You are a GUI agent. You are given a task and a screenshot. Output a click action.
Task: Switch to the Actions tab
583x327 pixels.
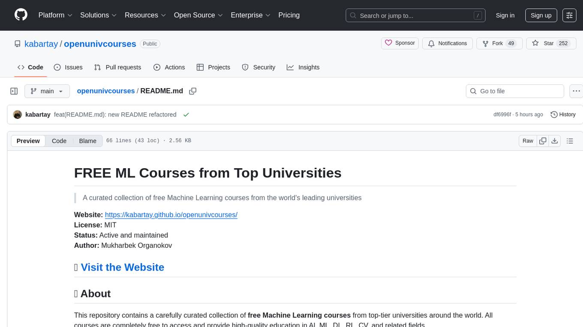169,67
